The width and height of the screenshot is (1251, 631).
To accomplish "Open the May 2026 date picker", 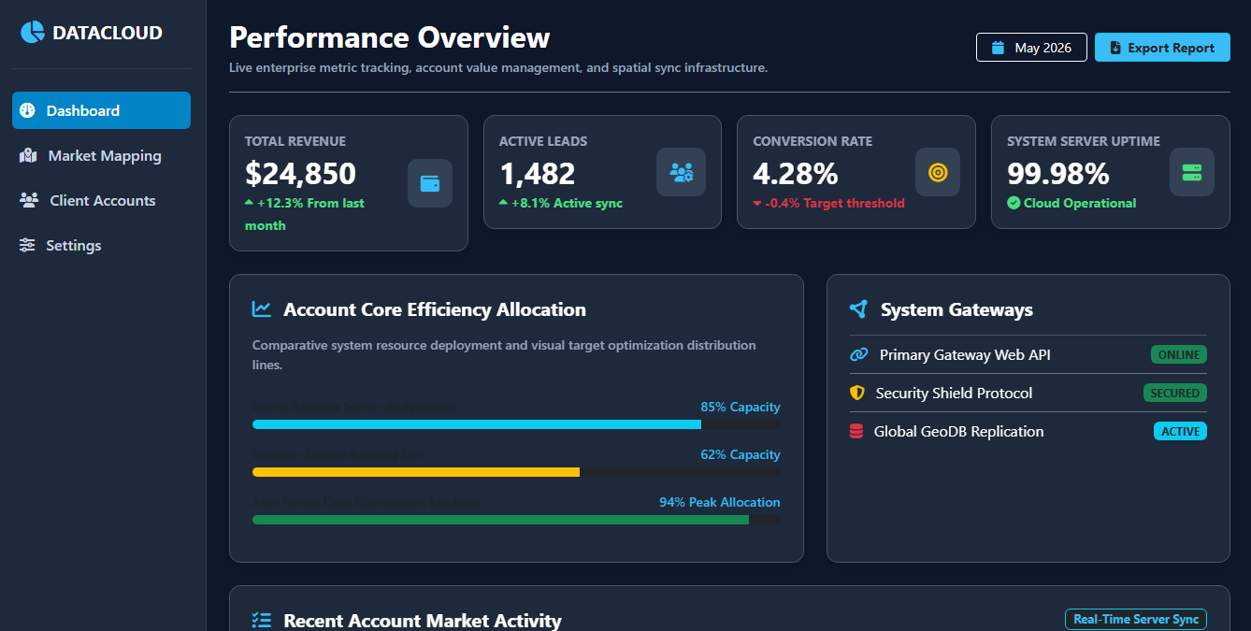I will coord(1031,48).
